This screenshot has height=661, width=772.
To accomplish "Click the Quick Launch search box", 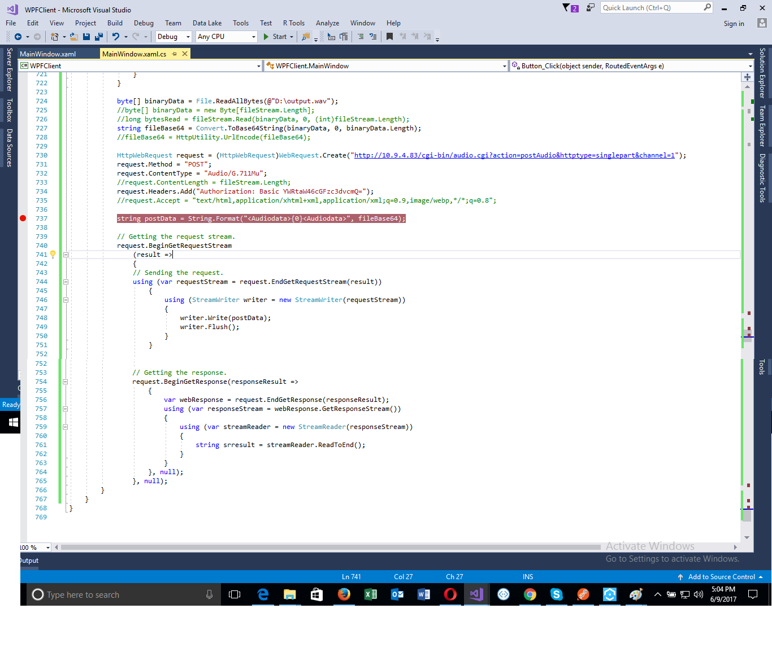I will click(657, 7).
